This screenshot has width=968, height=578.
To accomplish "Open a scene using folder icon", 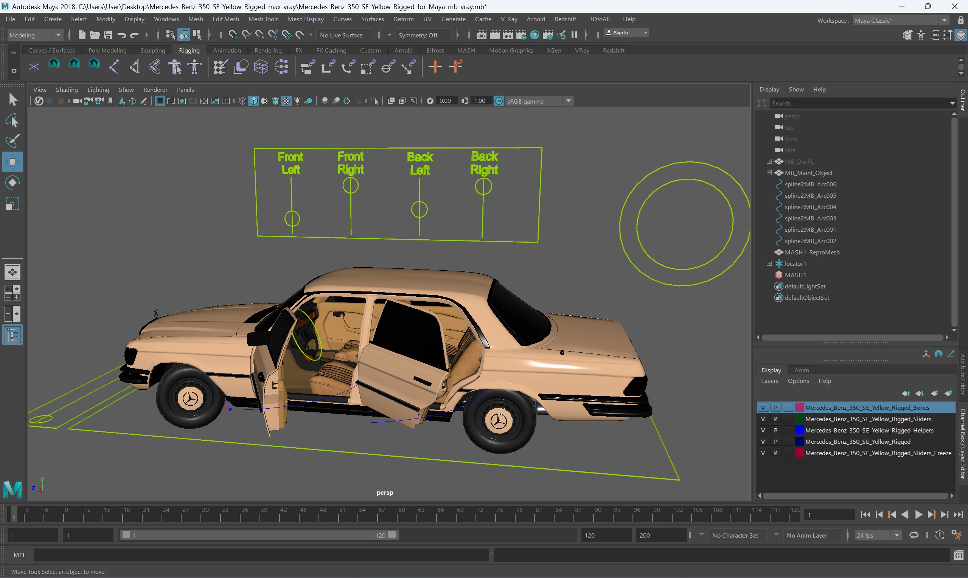I will 95,35.
